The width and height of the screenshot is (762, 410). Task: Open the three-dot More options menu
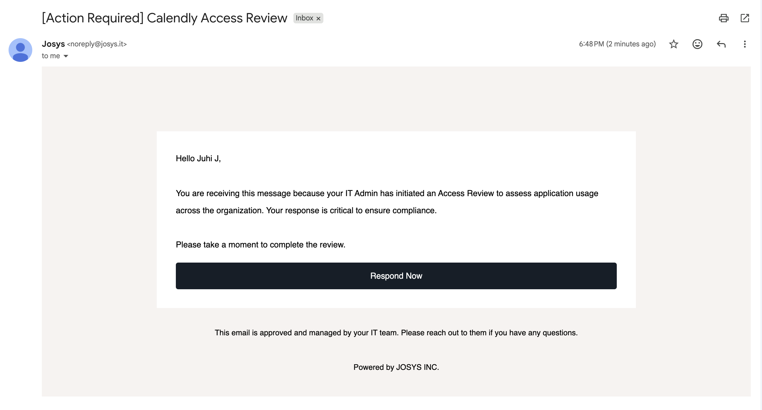point(745,44)
